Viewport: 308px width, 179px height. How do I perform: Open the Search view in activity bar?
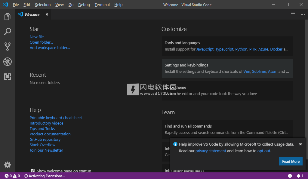[x=8, y=32]
